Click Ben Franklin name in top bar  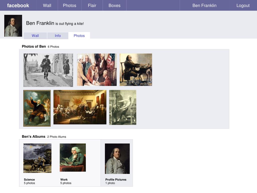pos(204,6)
